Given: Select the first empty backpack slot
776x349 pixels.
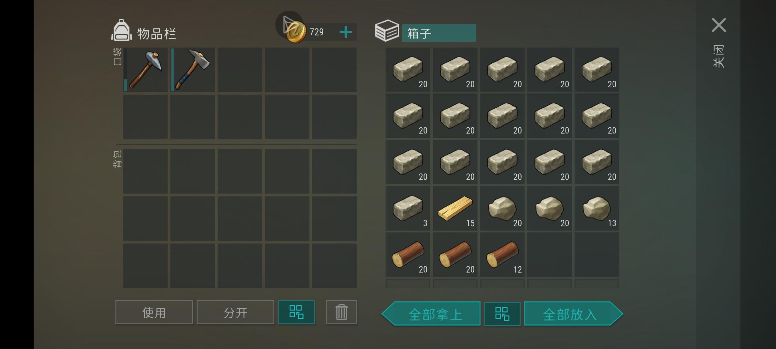Looking at the screenshot, I should point(145,171).
